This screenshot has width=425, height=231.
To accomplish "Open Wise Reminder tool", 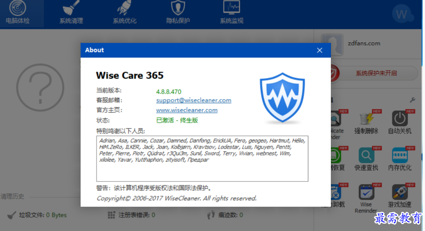I will coord(366,198).
